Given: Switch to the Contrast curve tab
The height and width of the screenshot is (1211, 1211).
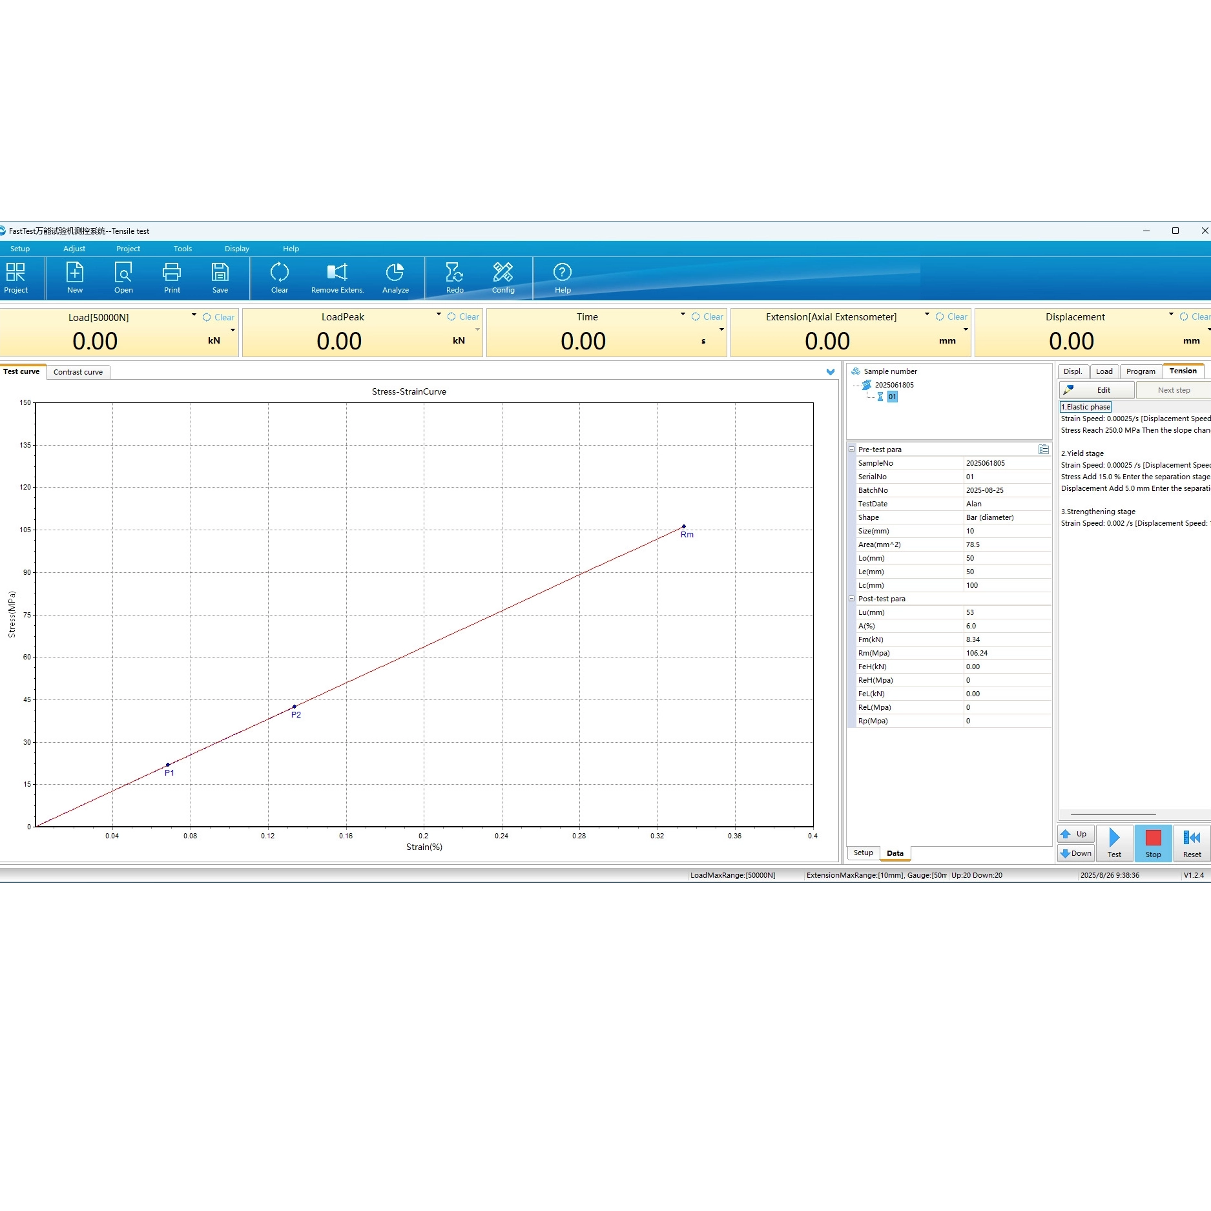Looking at the screenshot, I should [x=78, y=372].
